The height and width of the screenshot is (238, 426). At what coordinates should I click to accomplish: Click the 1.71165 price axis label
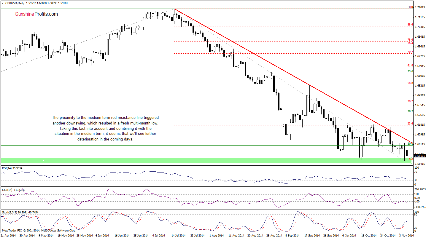pos(420,17)
